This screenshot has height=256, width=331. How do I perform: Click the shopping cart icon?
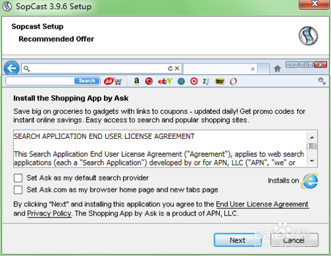(118, 81)
